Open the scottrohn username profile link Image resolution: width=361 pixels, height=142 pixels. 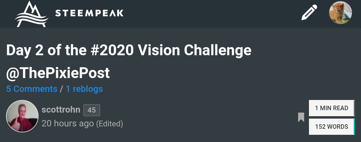[x=61, y=110]
